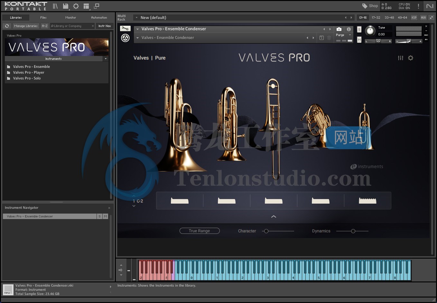437x303 pixels.
Task: Mute the Valves Pro instrument with the M button
Action: click(359, 40)
